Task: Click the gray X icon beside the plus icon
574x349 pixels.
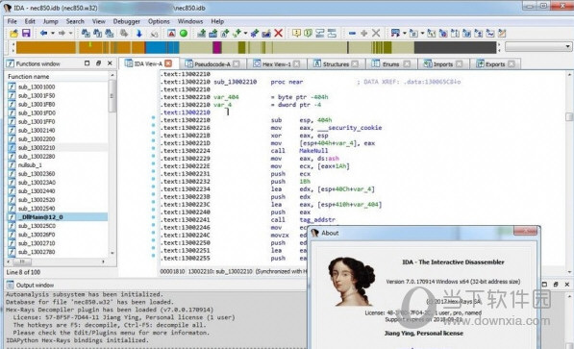Action: pyautogui.click(x=376, y=34)
